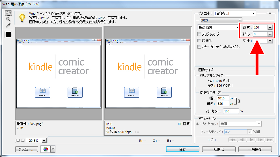Click the '100 画質' info text

pyautogui.click(x=184, y=124)
